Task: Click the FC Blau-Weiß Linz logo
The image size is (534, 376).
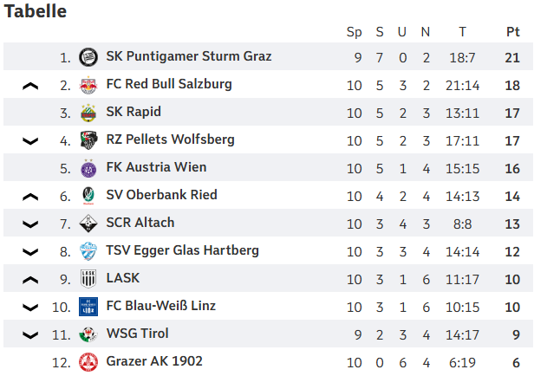Action: click(x=88, y=307)
